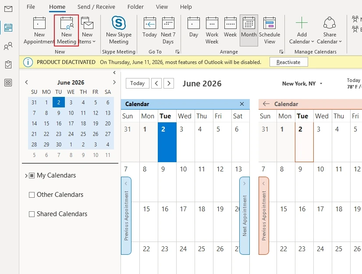Image resolution: width=362 pixels, height=274 pixels.
Task: Check the Other Calendars checkbox
Action: pyautogui.click(x=32, y=195)
